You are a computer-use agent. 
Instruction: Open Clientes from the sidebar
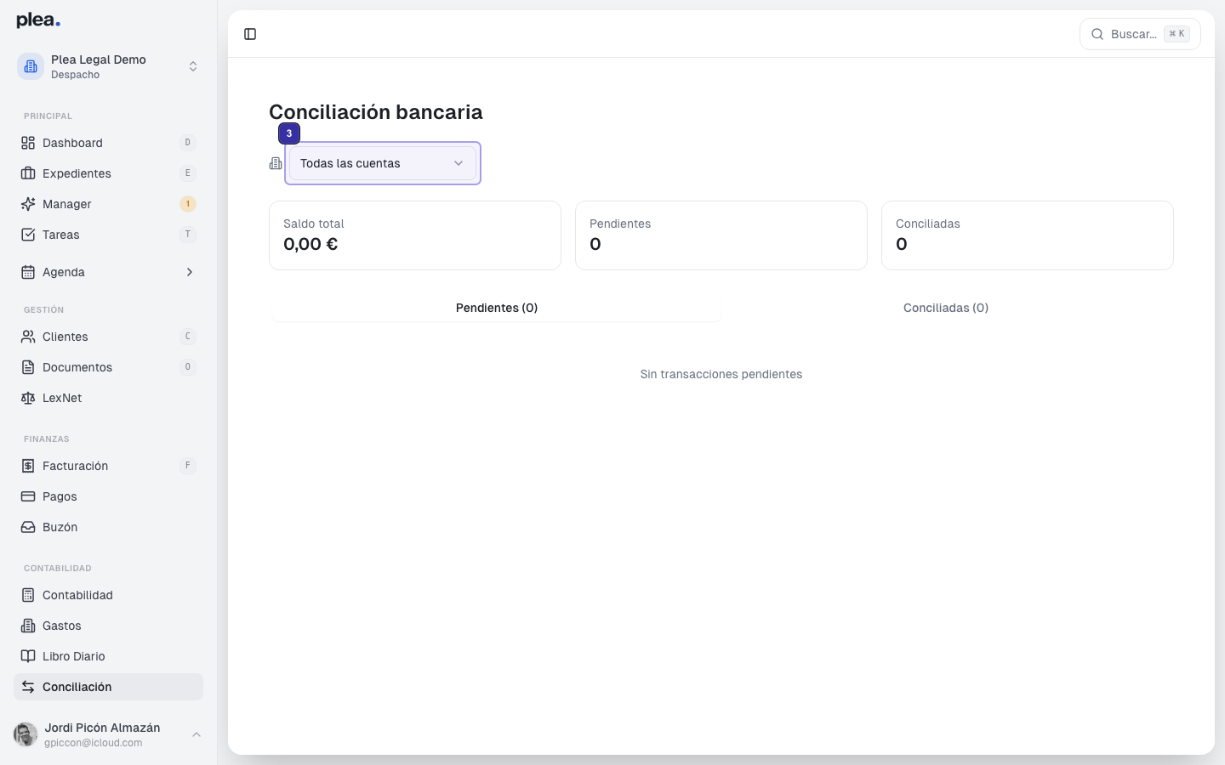tap(66, 337)
